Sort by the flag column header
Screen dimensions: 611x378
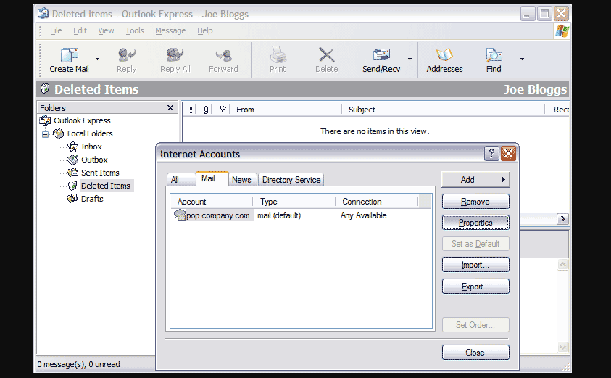[x=223, y=110]
